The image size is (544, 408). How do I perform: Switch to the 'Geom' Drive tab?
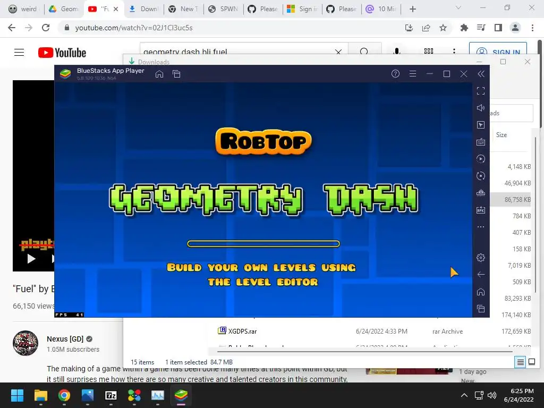(x=64, y=9)
